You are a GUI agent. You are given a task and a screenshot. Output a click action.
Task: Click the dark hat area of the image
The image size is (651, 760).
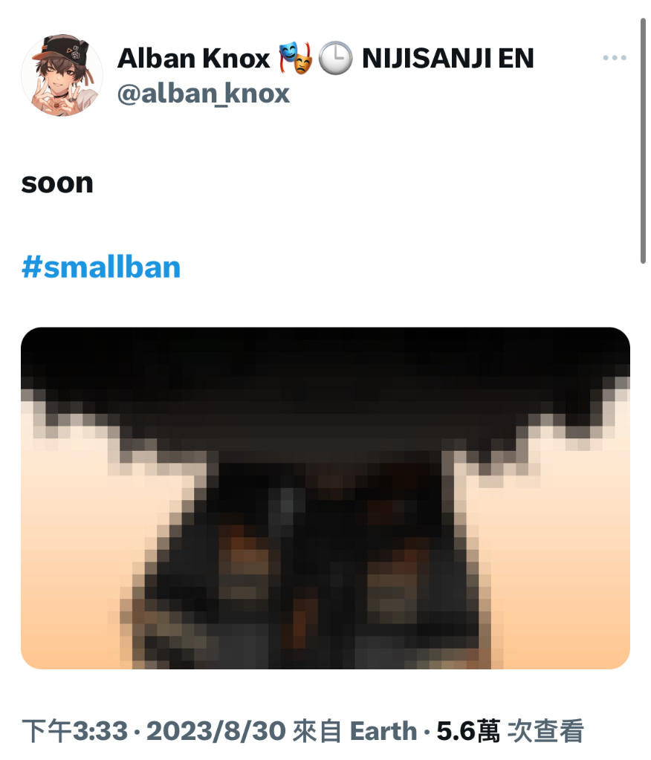pyautogui.click(x=325, y=388)
